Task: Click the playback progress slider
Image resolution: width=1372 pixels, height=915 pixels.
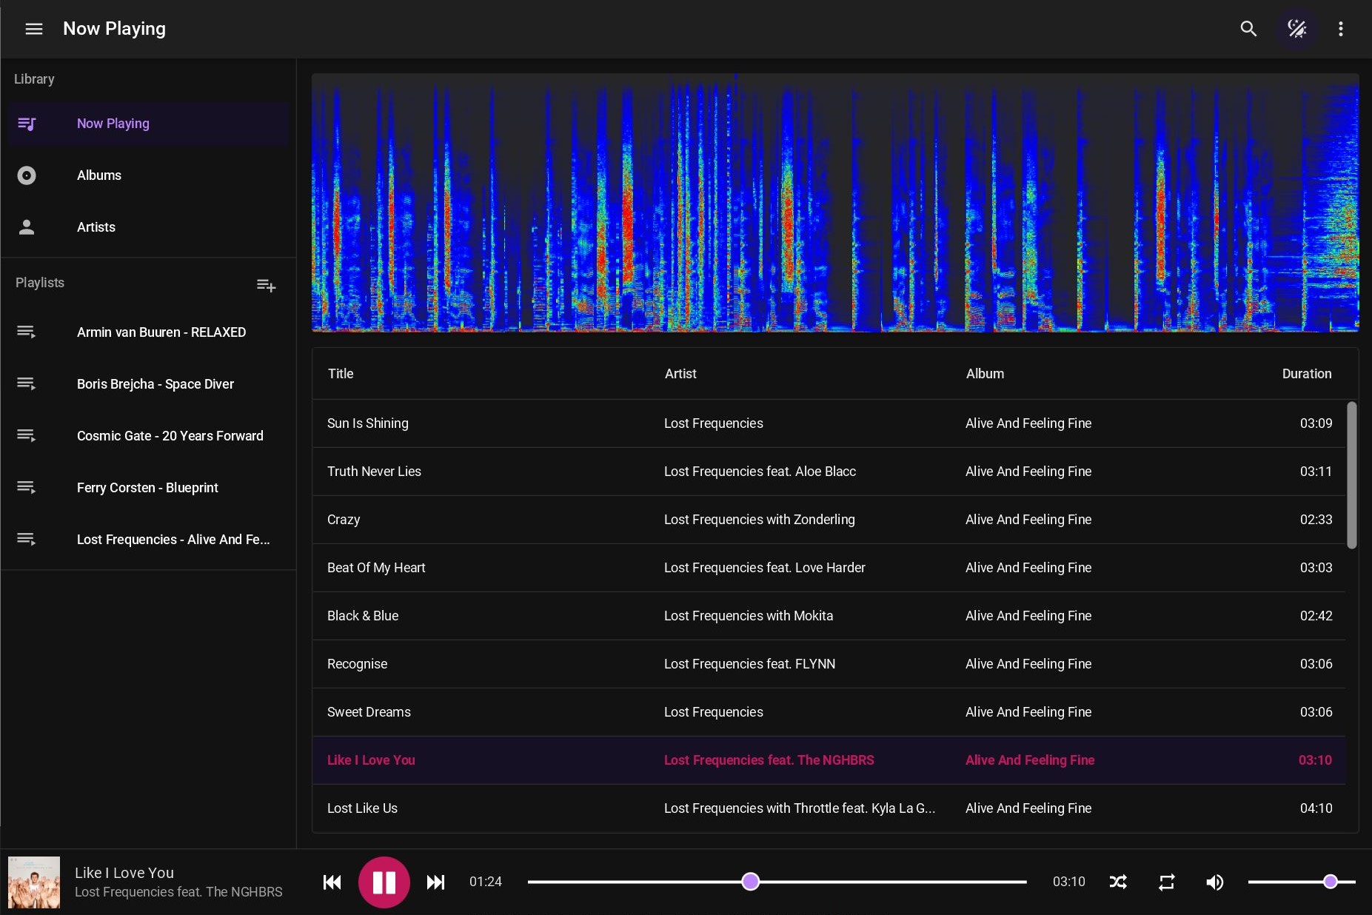Action: (777, 882)
